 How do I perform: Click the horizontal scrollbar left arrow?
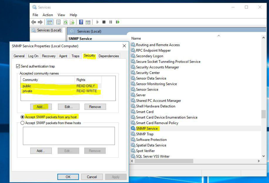pos(132,161)
